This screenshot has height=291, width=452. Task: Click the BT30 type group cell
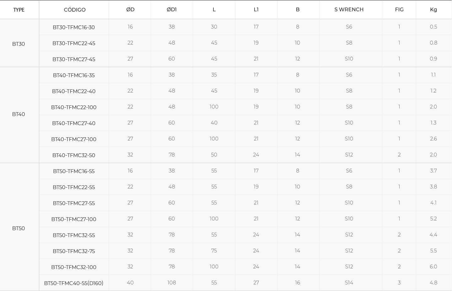(19, 44)
